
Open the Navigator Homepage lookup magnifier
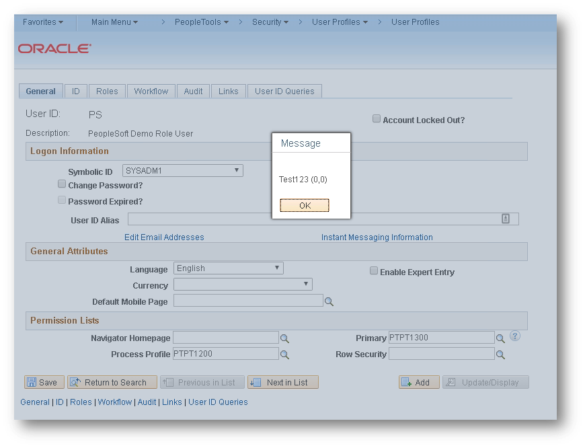point(284,338)
